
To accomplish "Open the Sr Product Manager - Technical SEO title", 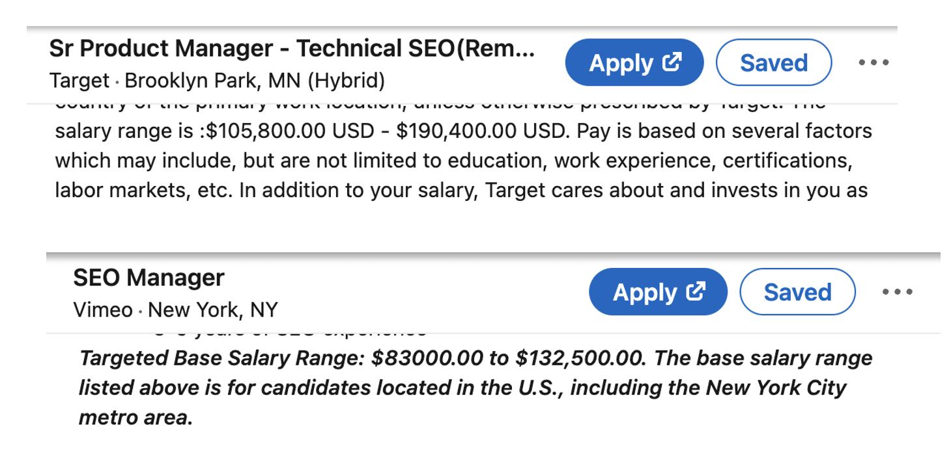I will (x=292, y=49).
